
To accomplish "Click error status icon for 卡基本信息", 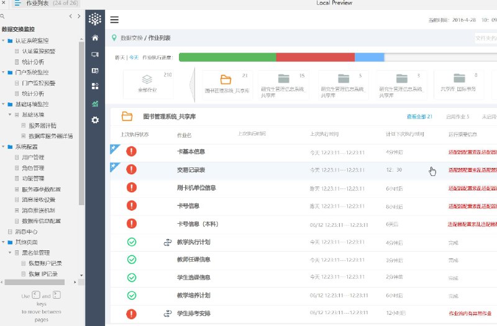I will pyautogui.click(x=131, y=151).
